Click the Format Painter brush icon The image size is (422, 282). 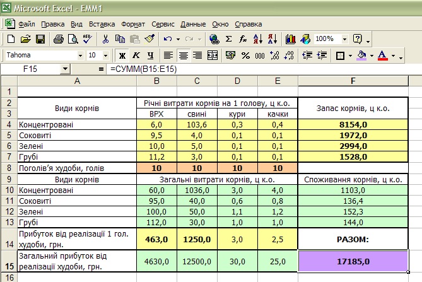(x=149, y=39)
